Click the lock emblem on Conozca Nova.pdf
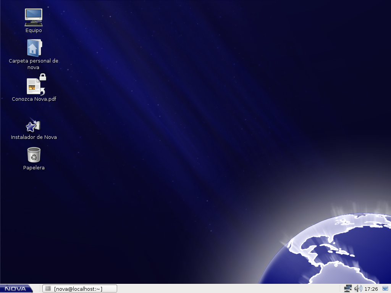Image resolution: width=391 pixels, height=293 pixels. [x=43, y=77]
